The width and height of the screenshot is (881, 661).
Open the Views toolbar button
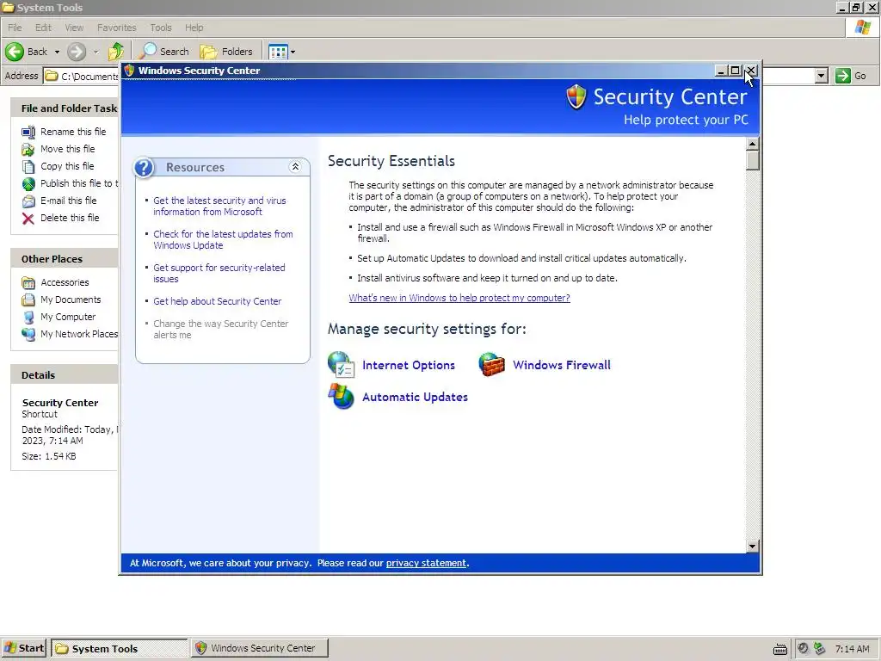point(278,52)
